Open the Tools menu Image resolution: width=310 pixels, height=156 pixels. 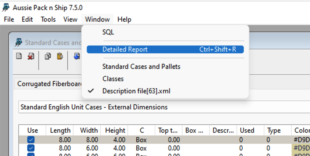pos(48,19)
